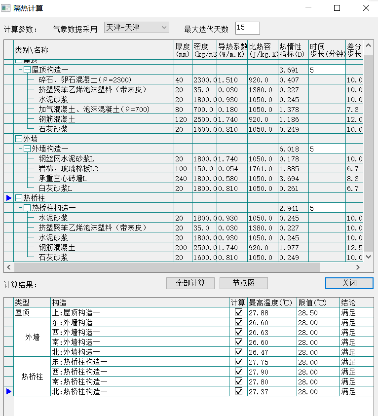The image size is (378, 416).
Task: Collapse the 屋顶构造一 tree node
Action: pos(27,70)
